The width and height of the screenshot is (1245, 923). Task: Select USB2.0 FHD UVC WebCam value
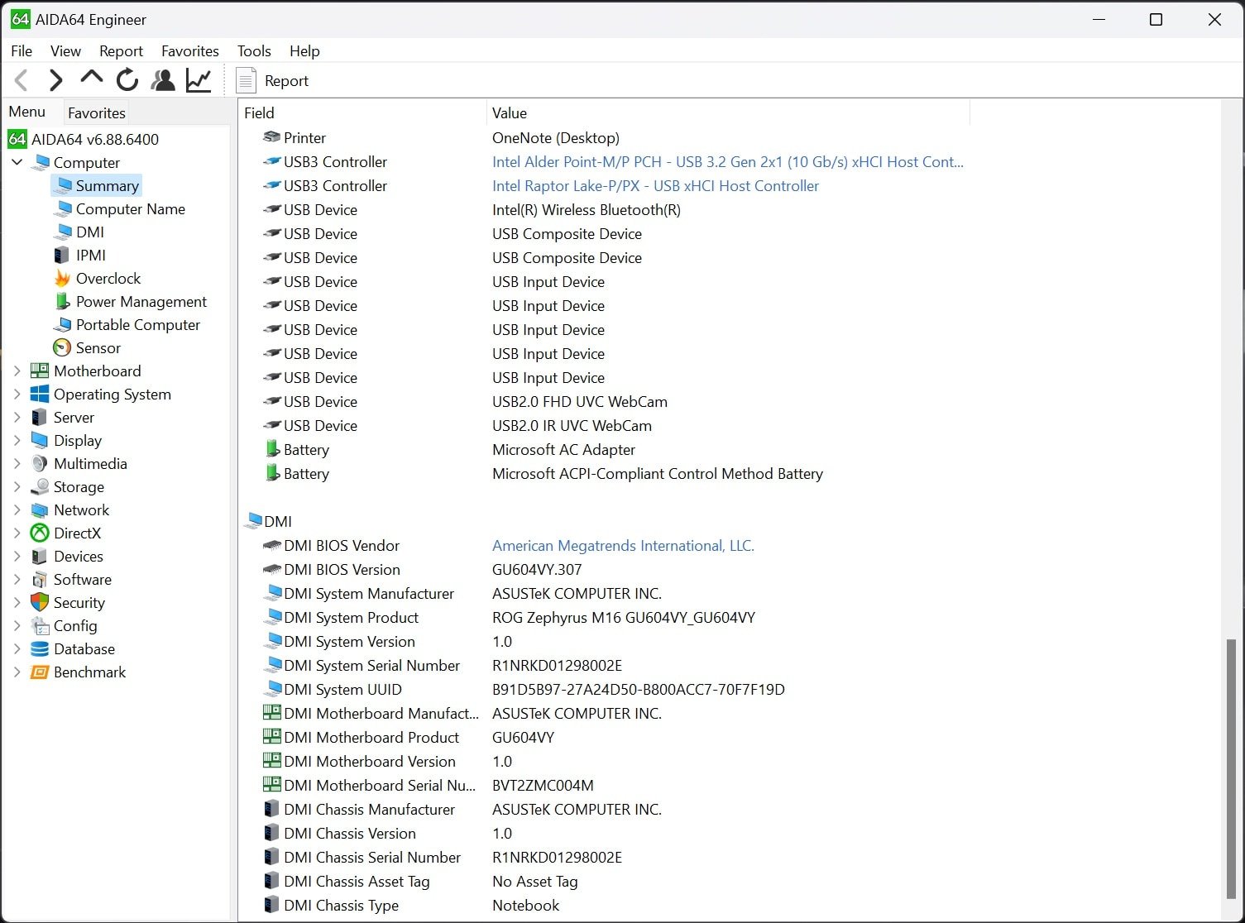point(580,401)
